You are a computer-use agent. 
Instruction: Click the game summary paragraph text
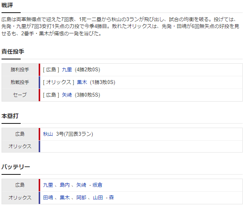[120, 26]
